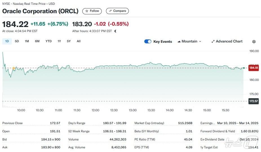Toggle the Key Events switch
The image size is (261, 152).
(148, 41)
